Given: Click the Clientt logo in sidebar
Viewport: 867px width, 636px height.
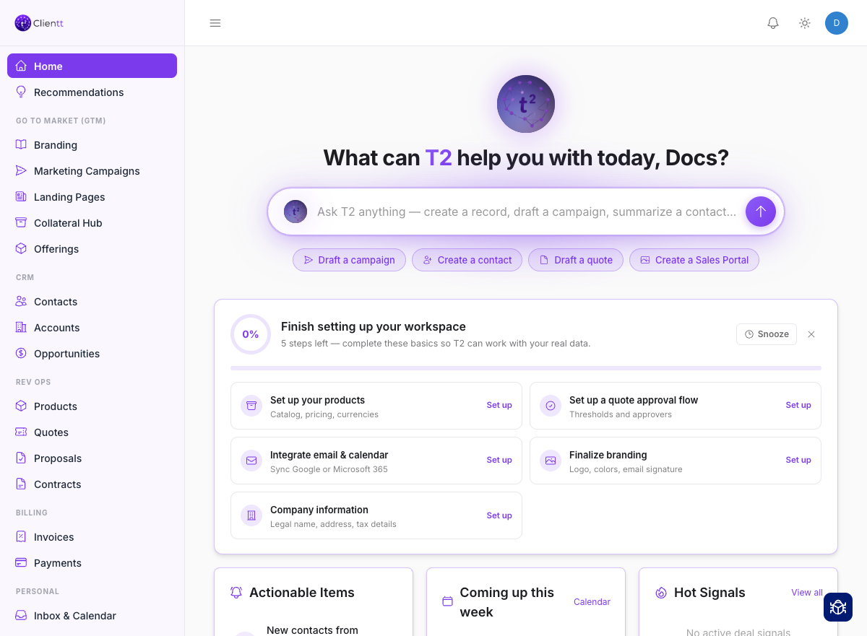Looking at the screenshot, I should (x=39, y=23).
